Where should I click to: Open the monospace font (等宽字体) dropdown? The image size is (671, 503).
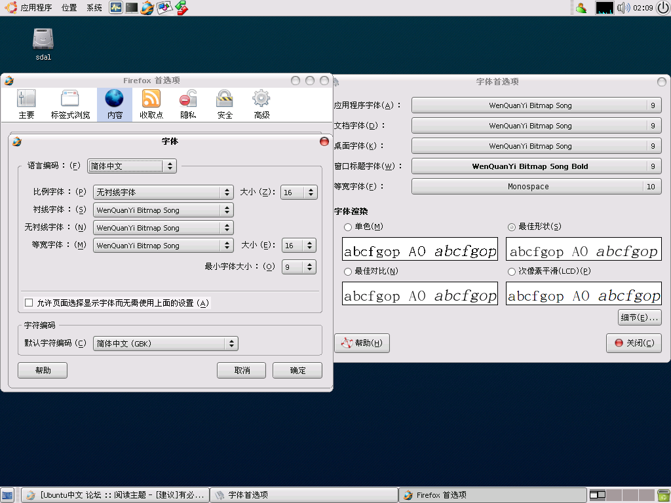[163, 246]
